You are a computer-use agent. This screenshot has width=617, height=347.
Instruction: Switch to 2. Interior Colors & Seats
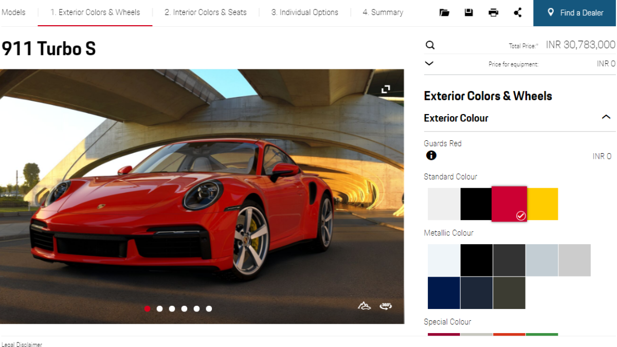(206, 12)
